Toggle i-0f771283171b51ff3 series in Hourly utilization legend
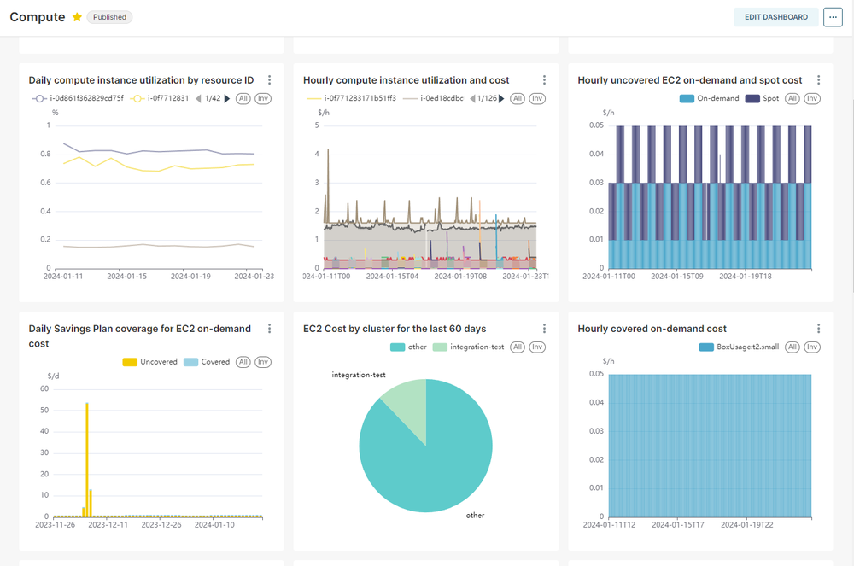Viewport: 854px width, 566px height. point(351,98)
